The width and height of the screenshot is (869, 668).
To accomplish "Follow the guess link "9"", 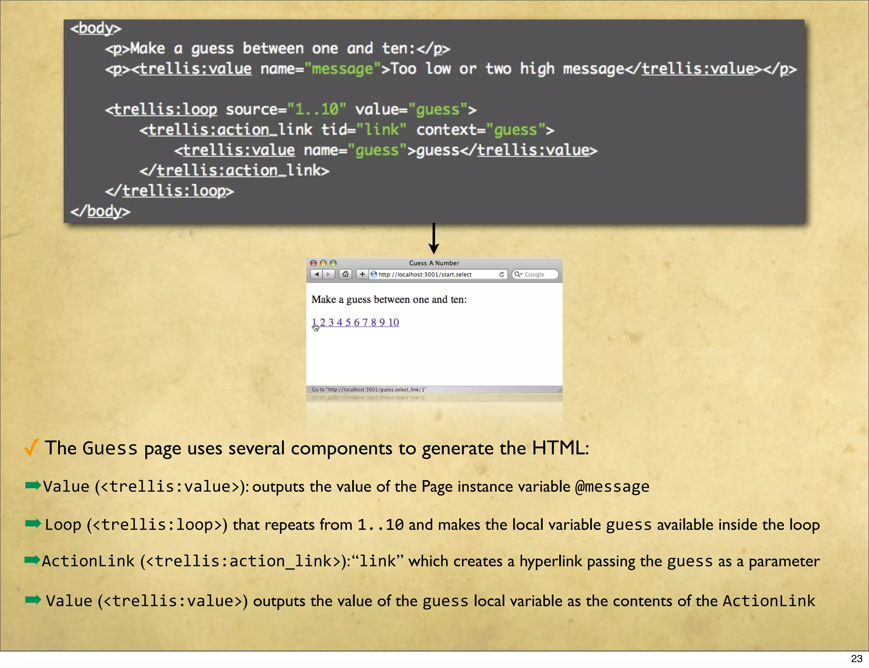I will click(x=382, y=322).
